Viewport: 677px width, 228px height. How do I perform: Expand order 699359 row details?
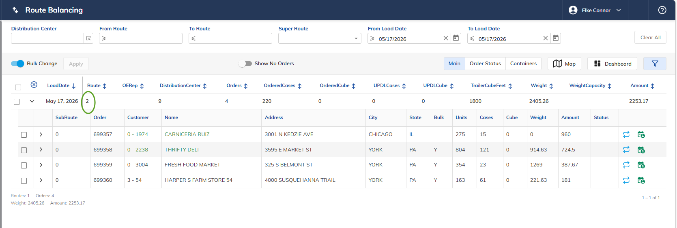41,165
